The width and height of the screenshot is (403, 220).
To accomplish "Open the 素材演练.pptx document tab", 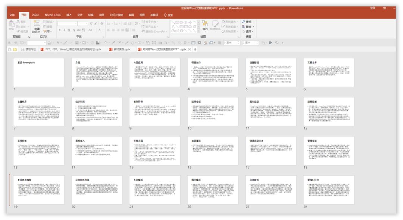I will [122, 49].
